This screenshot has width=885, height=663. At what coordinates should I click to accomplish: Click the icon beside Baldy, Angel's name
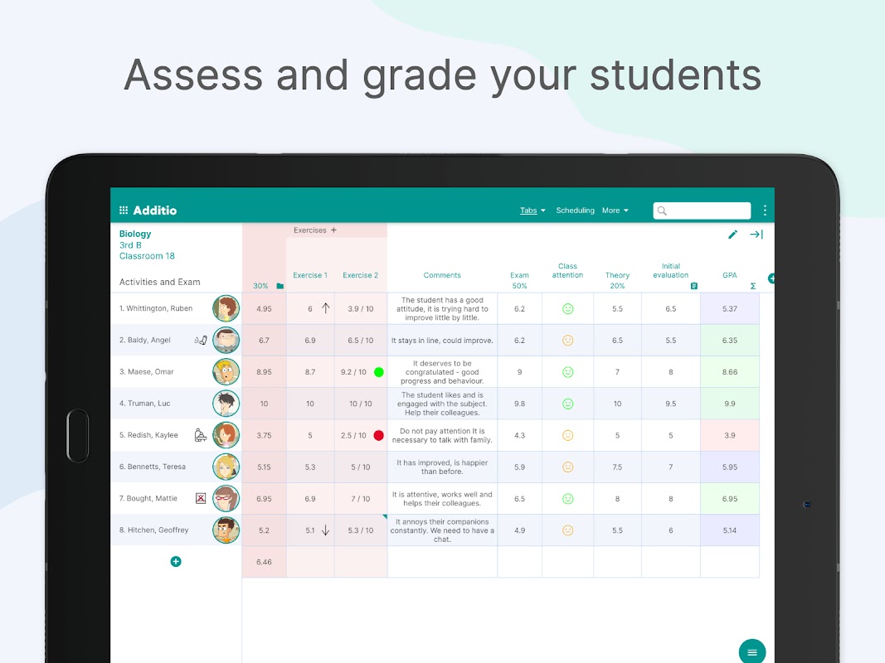click(201, 340)
